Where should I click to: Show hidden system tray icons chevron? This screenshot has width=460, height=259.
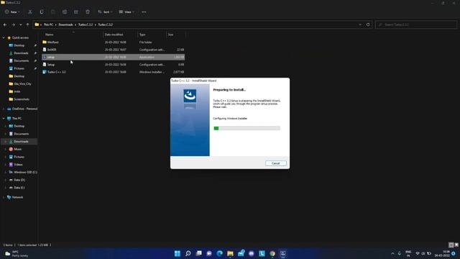(x=392, y=253)
